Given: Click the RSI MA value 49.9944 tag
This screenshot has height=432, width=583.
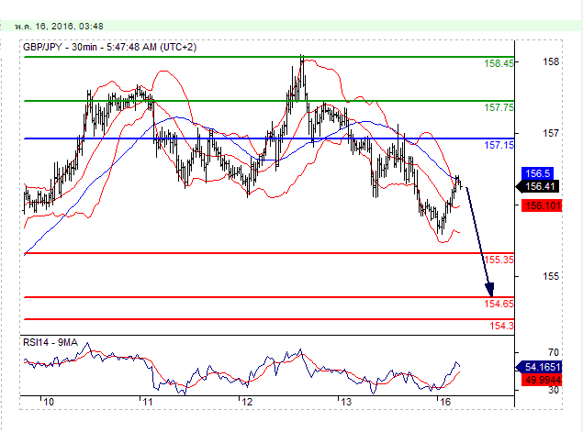Looking at the screenshot, I should pyautogui.click(x=542, y=380).
